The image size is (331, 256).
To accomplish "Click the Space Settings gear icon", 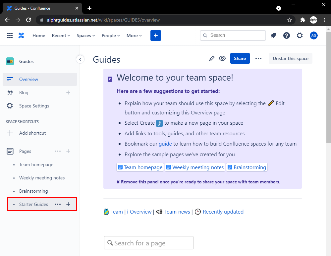I will coord(10,106).
